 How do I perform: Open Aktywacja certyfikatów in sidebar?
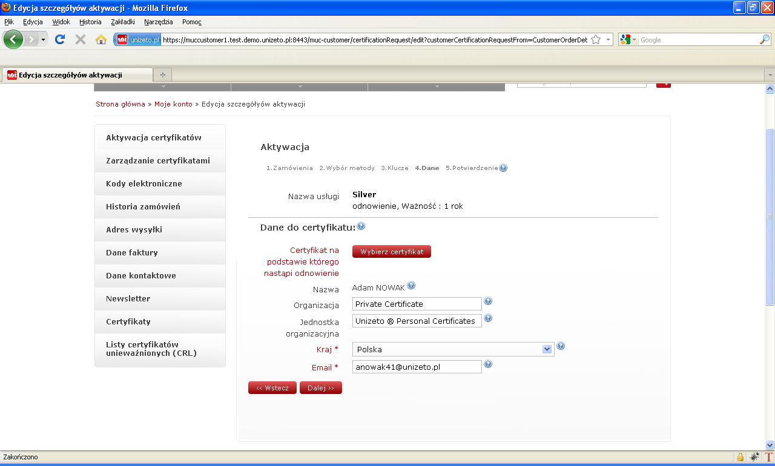pyautogui.click(x=160, y=137)
